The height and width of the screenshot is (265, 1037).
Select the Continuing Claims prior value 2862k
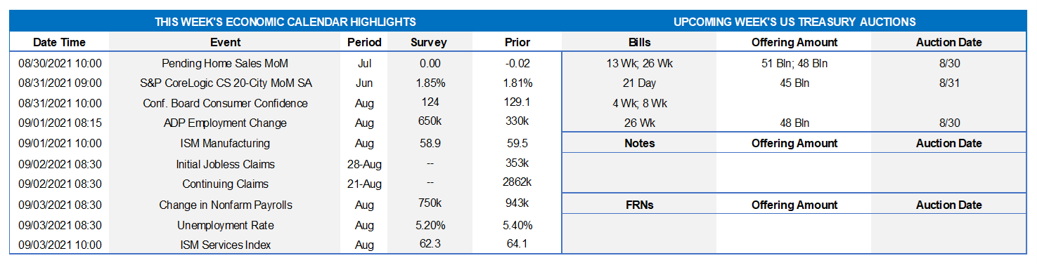[x=517, y=184]
